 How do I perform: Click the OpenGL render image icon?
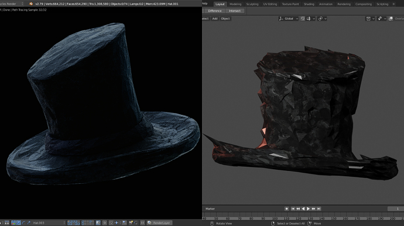pyautogui.click(x=131, y=222)
